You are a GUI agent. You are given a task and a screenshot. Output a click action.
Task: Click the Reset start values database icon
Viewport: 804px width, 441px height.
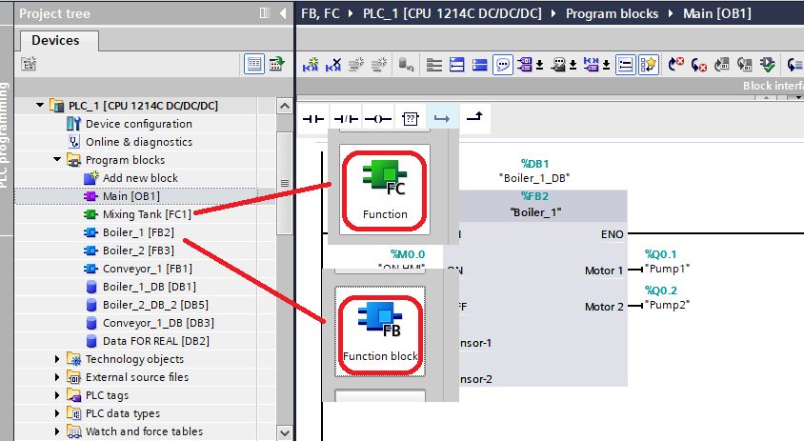(x=406, y=65)
